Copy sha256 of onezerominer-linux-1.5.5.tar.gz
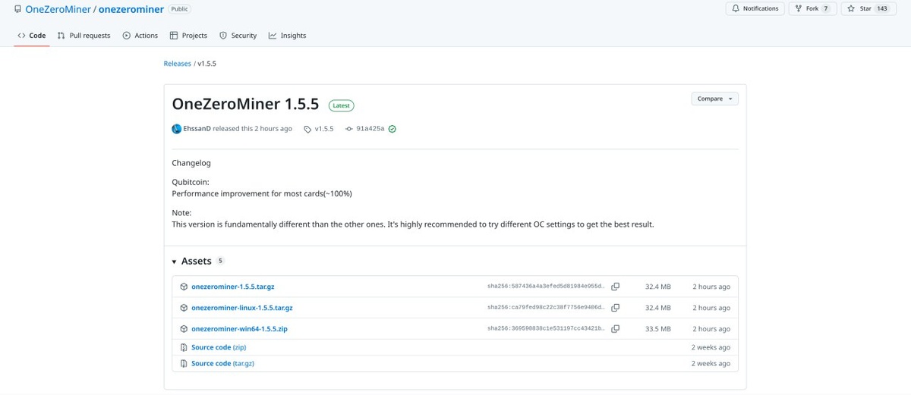 pos(616,308)
